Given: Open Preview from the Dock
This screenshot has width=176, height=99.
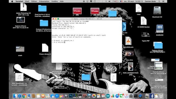Looking at the screenshot, I should coord(29,96).
